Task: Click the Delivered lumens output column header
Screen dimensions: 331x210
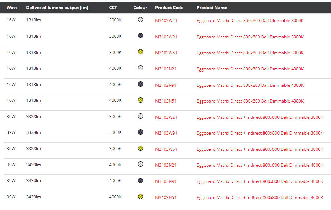Action: (x=57, y=8)
